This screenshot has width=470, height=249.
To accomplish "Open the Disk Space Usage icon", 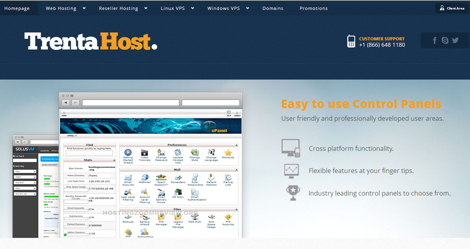I will 211,217.
